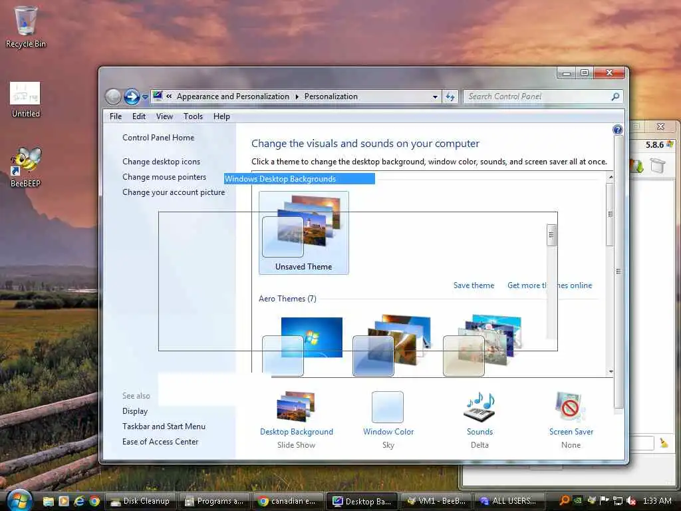
Task: Switch to Programs a... taskbar button
Action: (215, 501)
